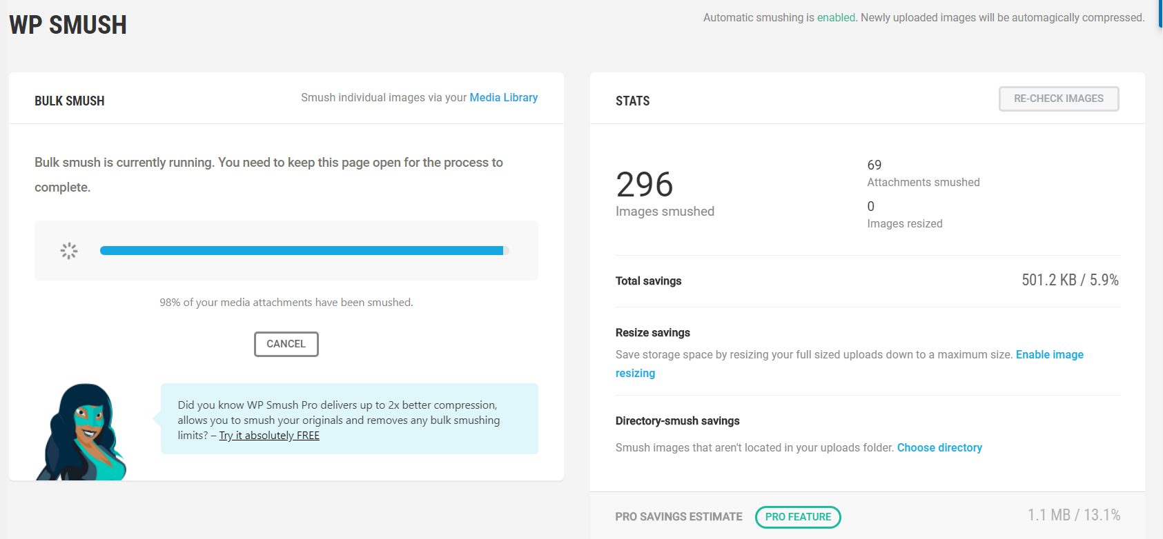The width and height of the screenshot is (1163, 539).
Task: Click the BULK SMUSH panel heading
Action: [x=70, y=101]
